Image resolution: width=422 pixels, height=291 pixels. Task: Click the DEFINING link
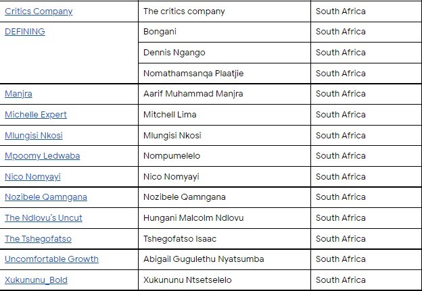[25, 32]
